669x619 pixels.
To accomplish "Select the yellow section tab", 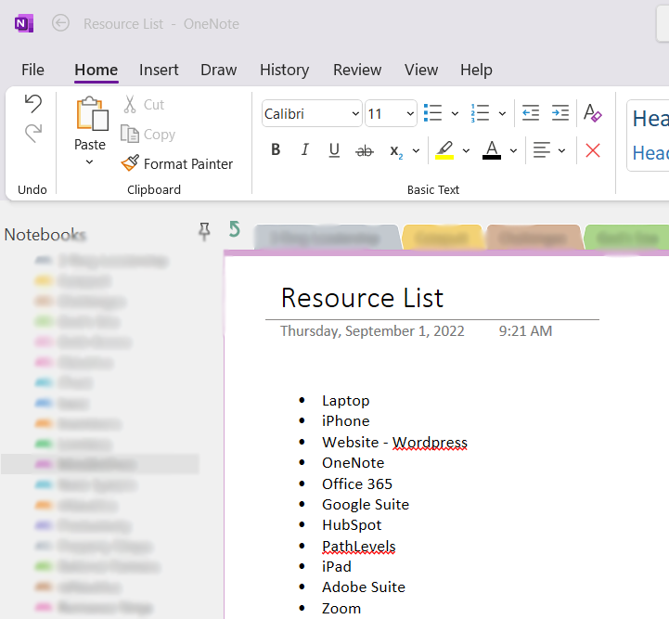I will click(x=442, y=238).
